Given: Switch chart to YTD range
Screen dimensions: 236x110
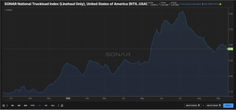Looking at the screenshot, I should 32,106.
